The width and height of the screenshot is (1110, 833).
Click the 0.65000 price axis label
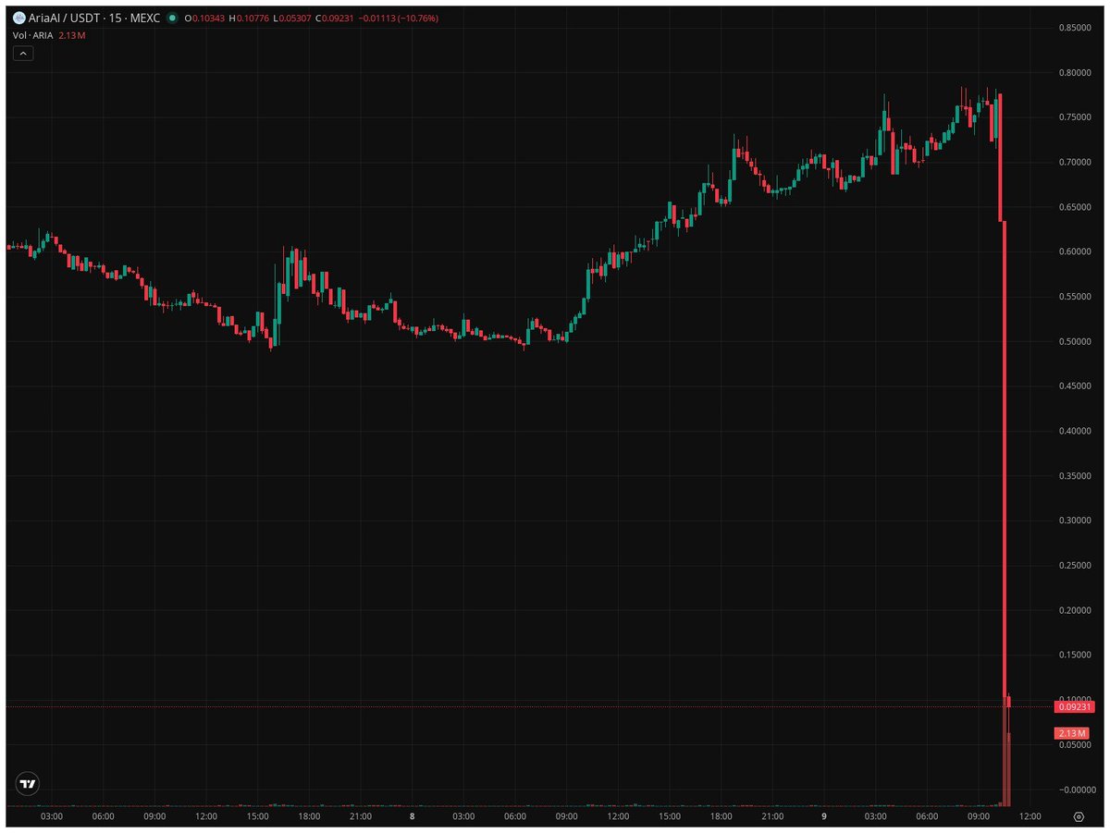(1075, 207)
